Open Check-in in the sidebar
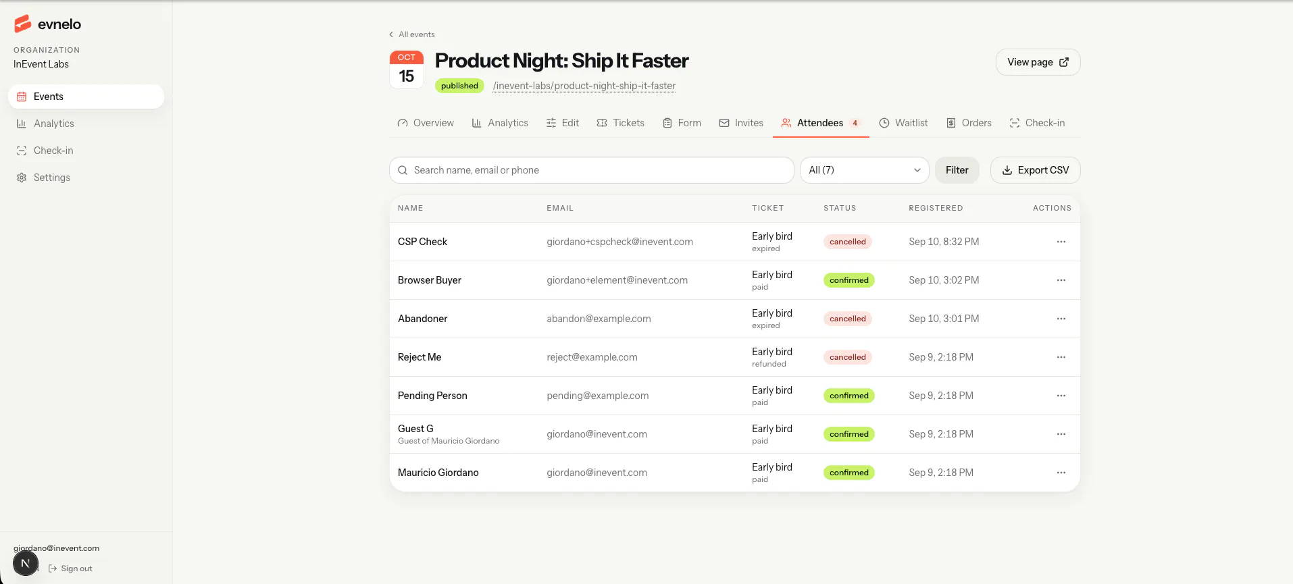The image size is (1293, 584). coord(86,151)
